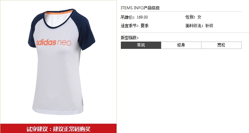
Task: Click the 版型指数 label
Action: tap(129, 38)
